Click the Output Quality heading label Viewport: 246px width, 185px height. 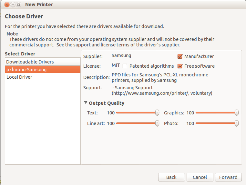[107, 103]
